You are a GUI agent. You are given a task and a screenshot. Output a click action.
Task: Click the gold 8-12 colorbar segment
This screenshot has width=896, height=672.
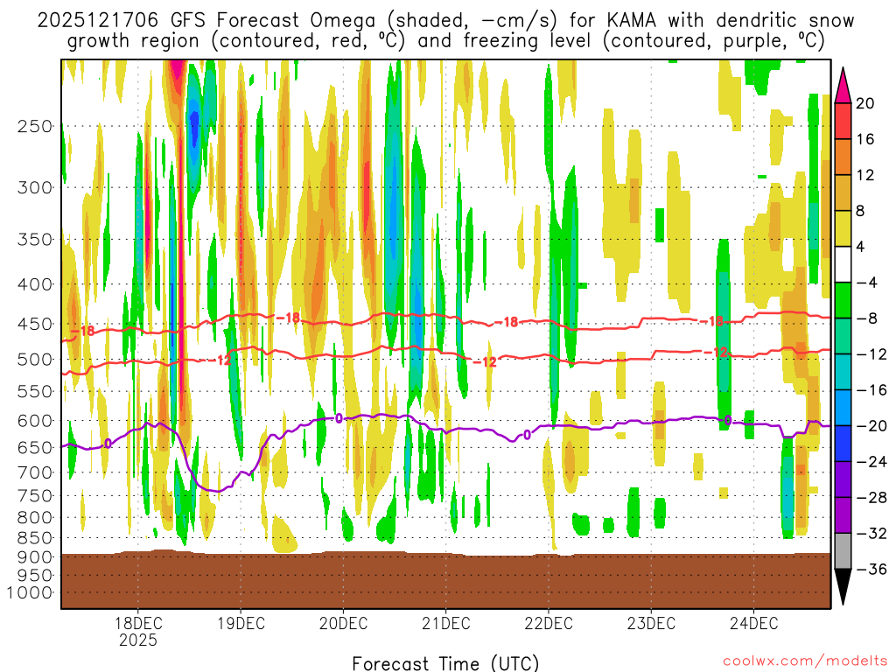(x=843, y=193)
